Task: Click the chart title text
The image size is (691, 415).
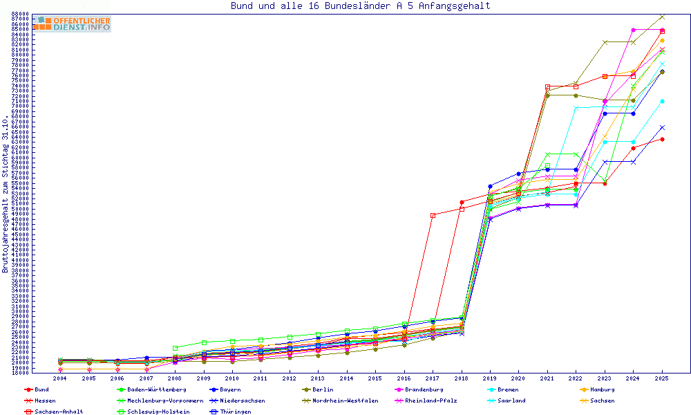Action: tap(360, 6)
